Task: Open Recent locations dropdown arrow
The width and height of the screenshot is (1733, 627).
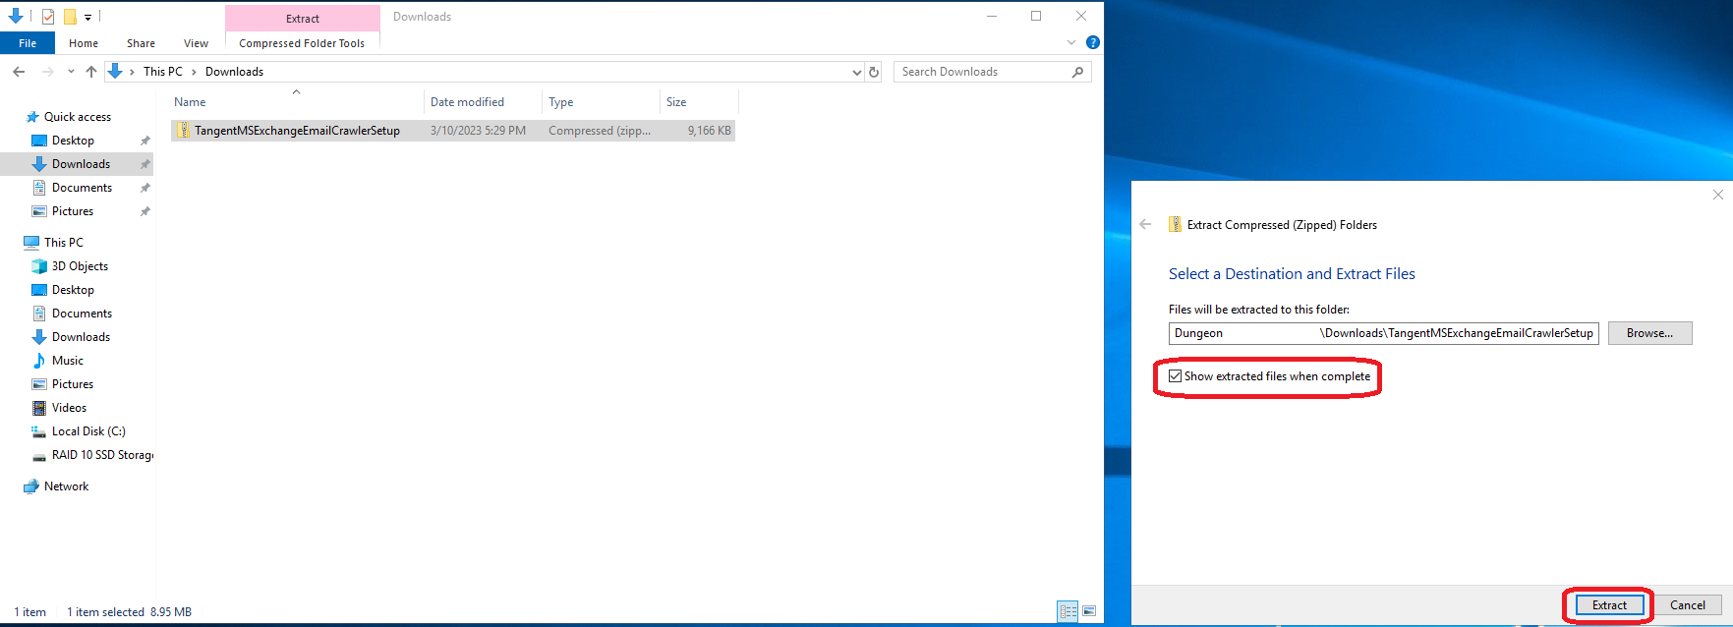Action: 71,72
